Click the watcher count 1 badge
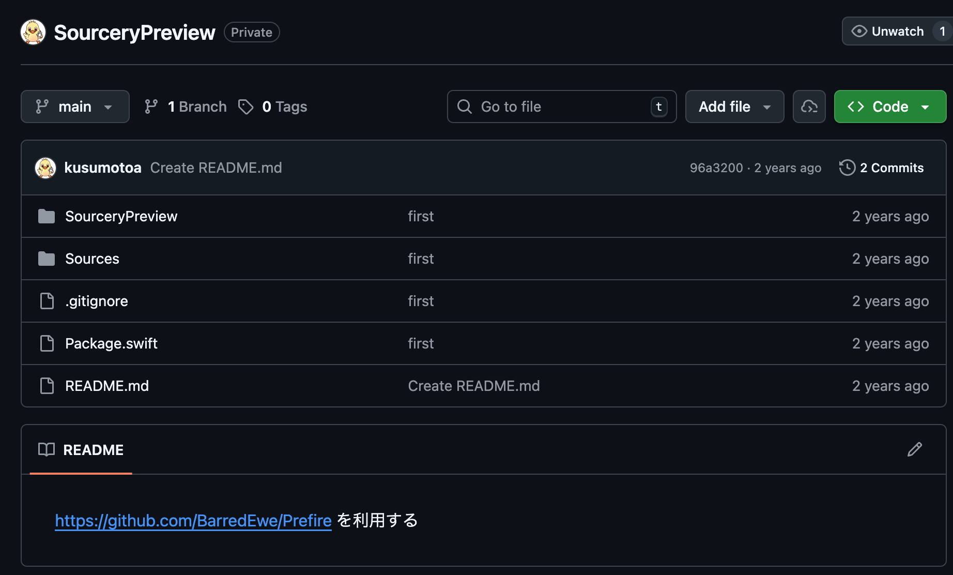This screenshot has height=575, width=953. tap(942, 32)
